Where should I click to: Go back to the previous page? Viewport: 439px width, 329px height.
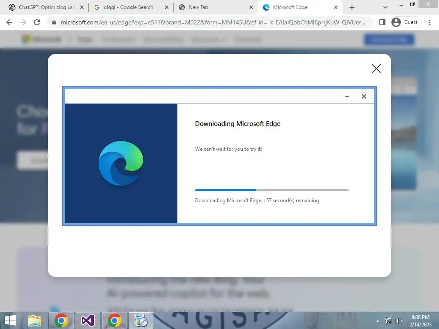point(9,22)
